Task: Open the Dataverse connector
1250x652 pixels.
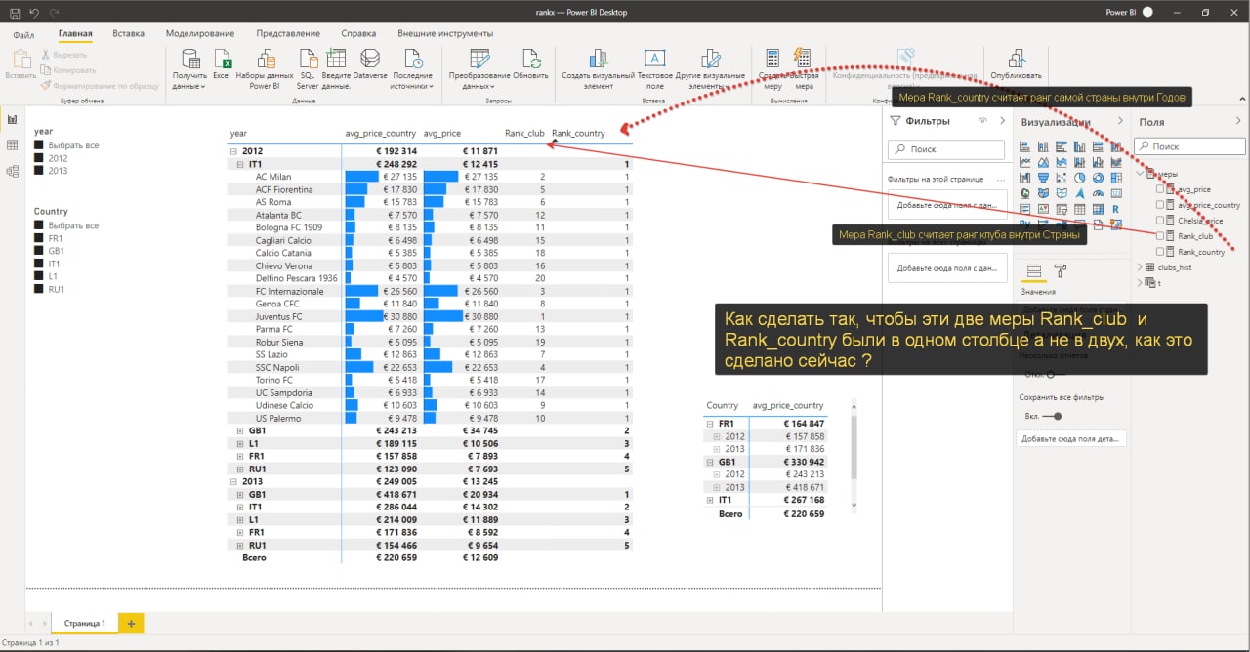Action: pyautogui.click(x=370, y=63)
